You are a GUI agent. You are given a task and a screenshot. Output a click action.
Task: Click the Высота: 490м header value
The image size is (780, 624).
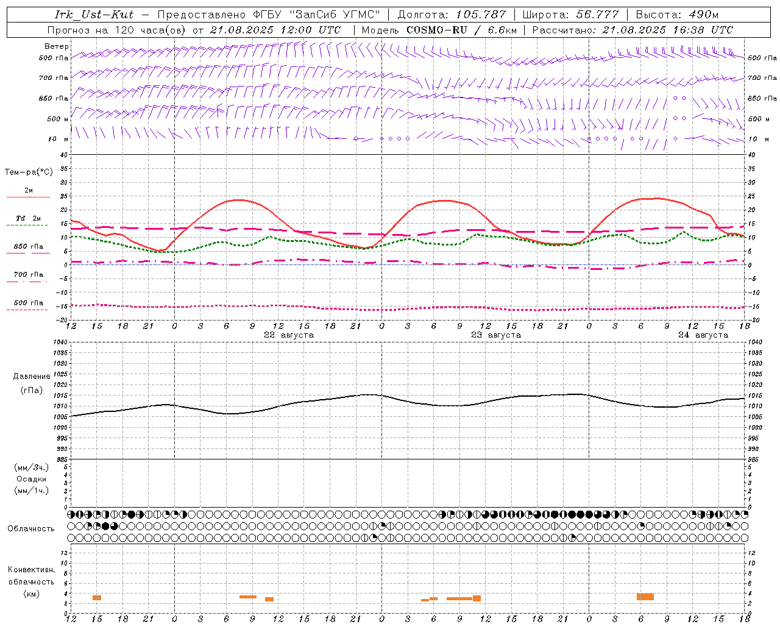tap(677, 15)
